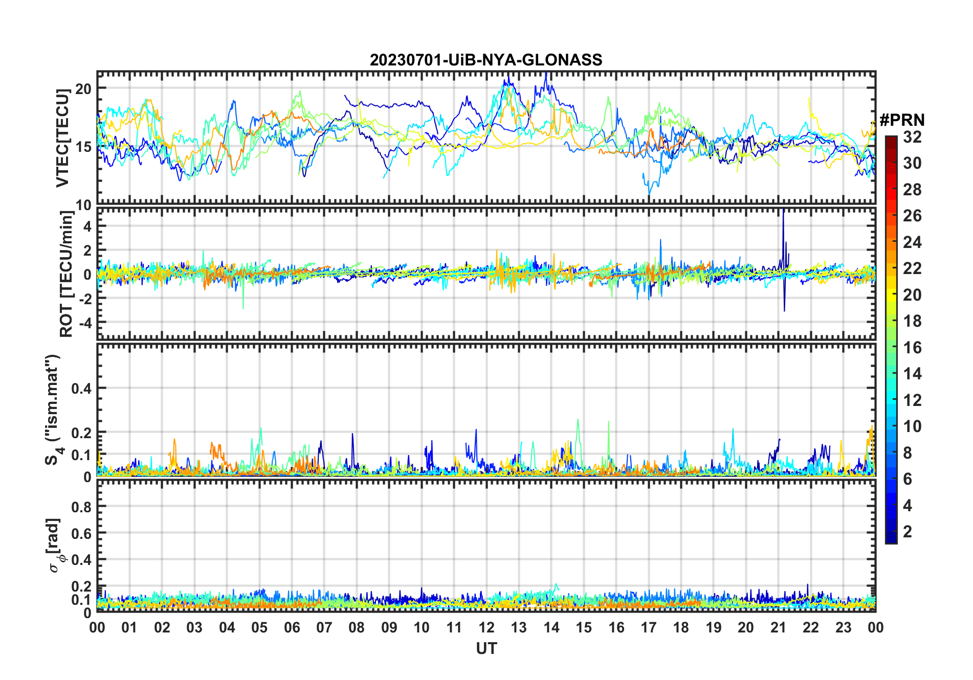973x680 pixels.
Task: Click the sigma-phi [rad] y-axis label
Action: pos(55,546)
